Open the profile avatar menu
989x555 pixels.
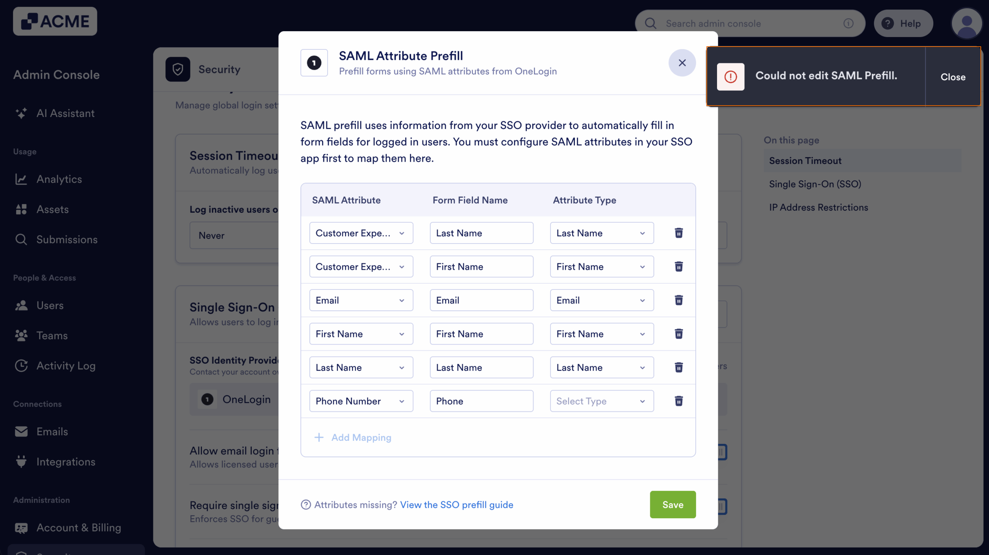(967, 23)
